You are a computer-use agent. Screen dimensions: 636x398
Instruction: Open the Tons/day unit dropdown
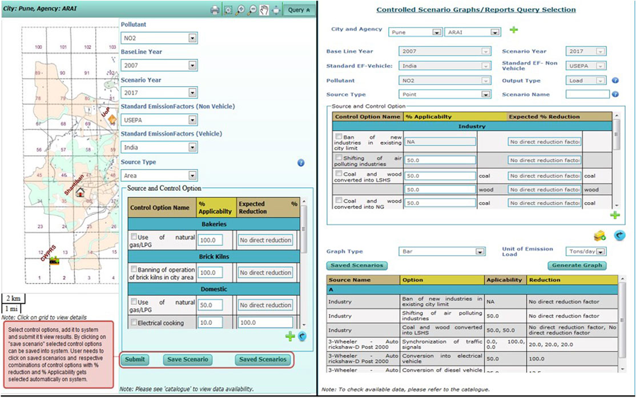tap(586, 252)
